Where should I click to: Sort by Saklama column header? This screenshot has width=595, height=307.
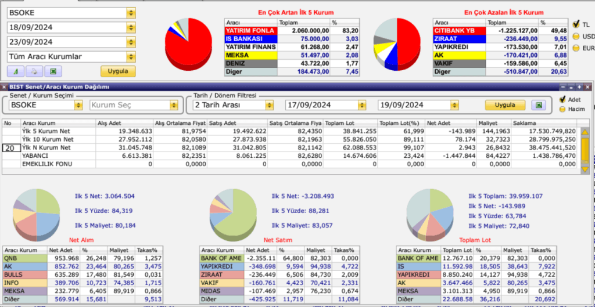coord(544,123)
